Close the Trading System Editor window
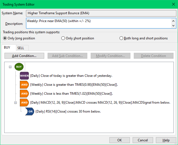Image resolution: width=178 pixels, height=145 pixels. (x=174, y=4)
